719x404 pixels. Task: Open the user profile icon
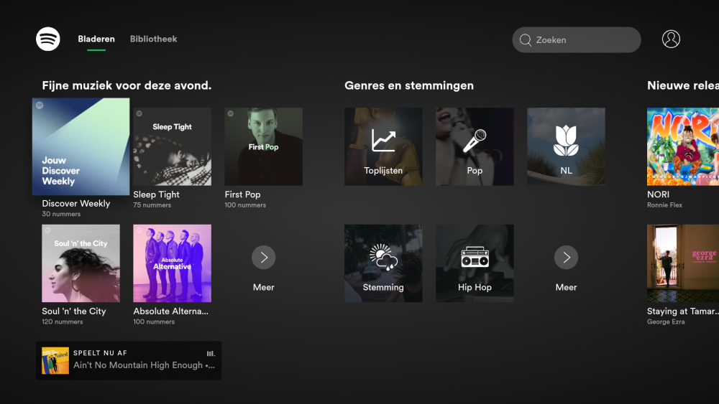pos(671,39)
